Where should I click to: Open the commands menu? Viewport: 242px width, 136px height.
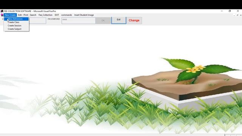pyautogui.click(x=67, y=15)
